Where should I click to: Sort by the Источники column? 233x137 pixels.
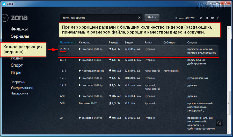click(x=68, y=43)
